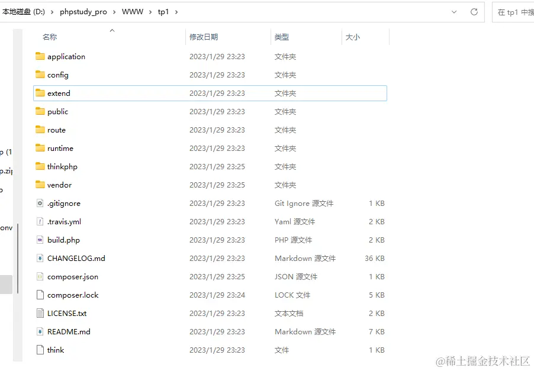Click the search box 在 tp1 中搜索
Screen dimensions: 534x371
[x=513, y=12]
